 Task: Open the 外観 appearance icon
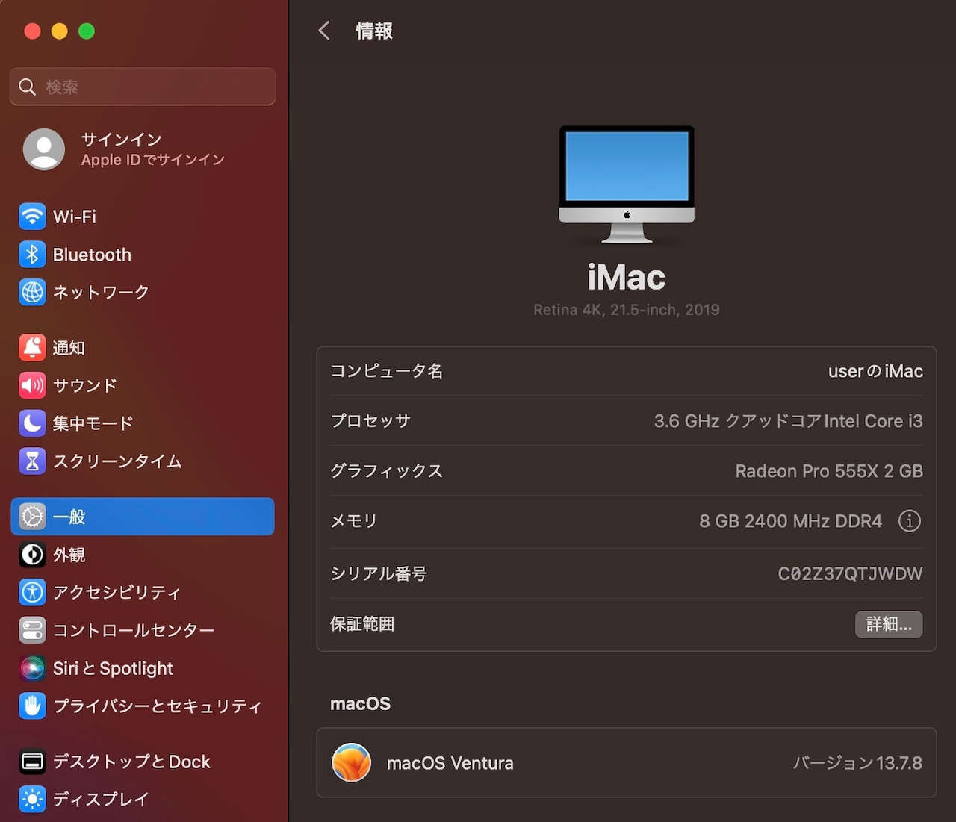32,555
